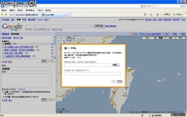
Task: Click the center button of pan control
Action: coord(61,41)
